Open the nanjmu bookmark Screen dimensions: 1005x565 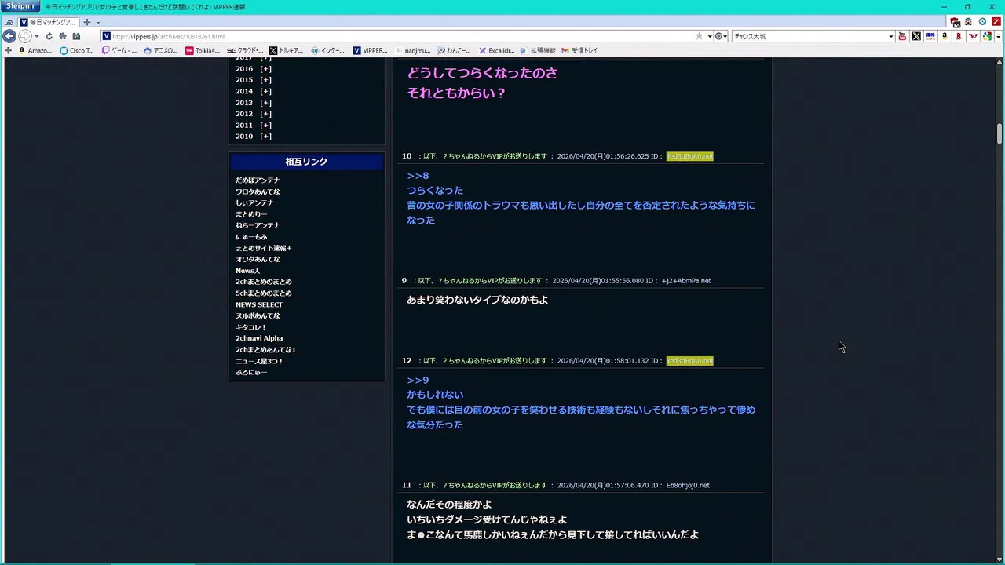pos(412,50)
